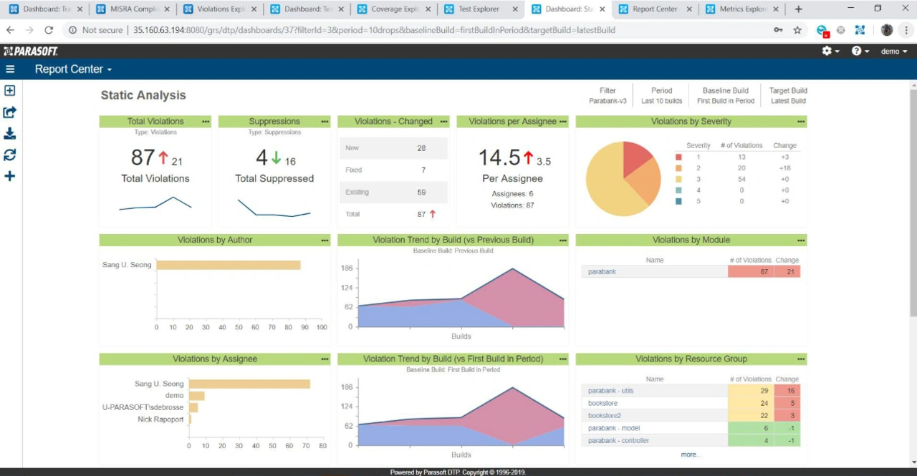This screenshot has height=476, width=917.
Task: Open the demo user dropdown
Action: [x=893, y=52]
